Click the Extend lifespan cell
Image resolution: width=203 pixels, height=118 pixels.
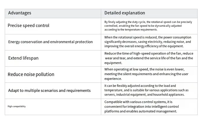point(23,58)
